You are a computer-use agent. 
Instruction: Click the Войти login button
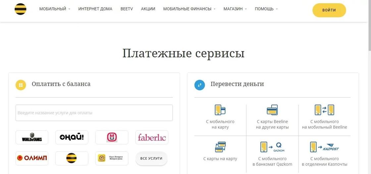(329, 10)
